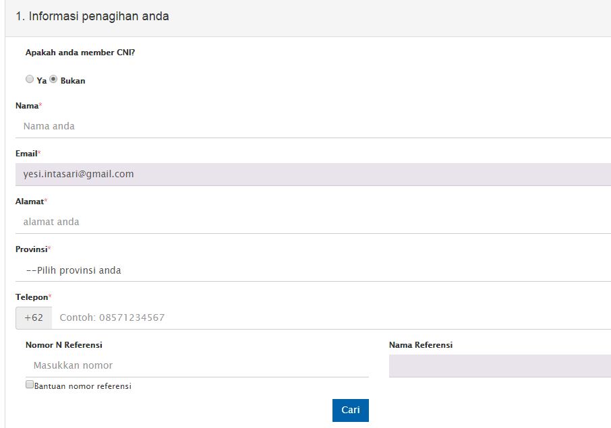Click the Cari button
Viewport: 611px width, 428px height.
(x=350, y=410)
